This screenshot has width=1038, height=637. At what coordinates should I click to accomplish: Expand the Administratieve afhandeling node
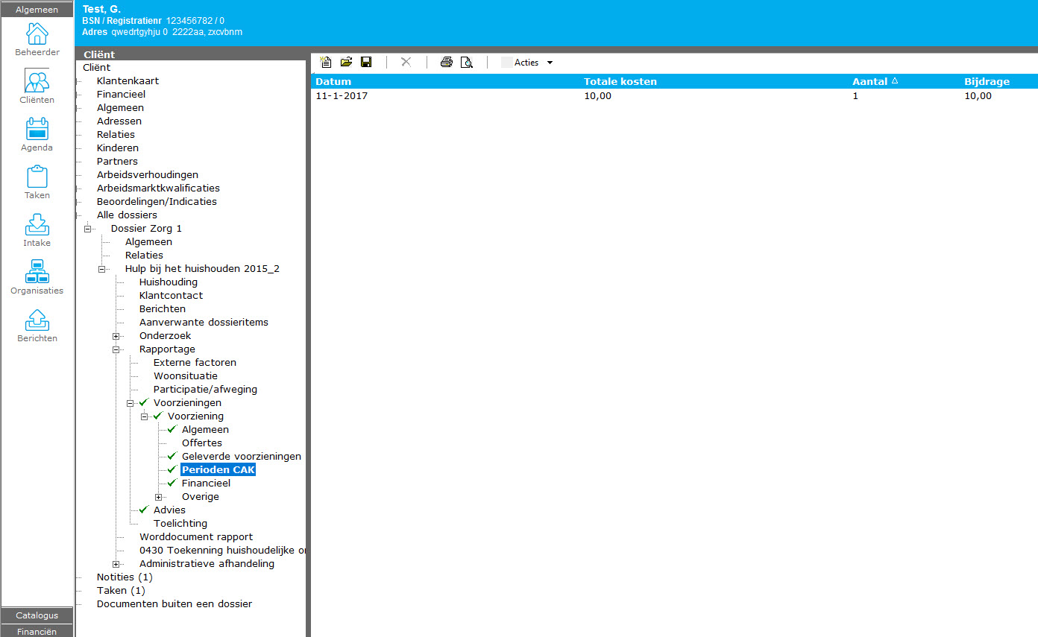coord(116,564)
